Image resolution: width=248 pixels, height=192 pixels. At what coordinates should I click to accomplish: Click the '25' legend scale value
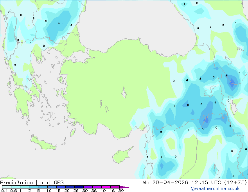tap(76, 190)
